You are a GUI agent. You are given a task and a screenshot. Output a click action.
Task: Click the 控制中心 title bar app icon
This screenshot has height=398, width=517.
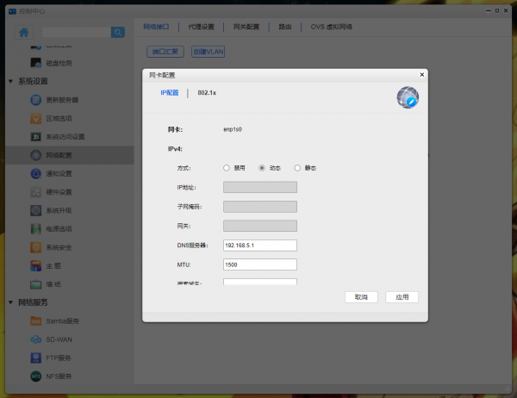13,11
